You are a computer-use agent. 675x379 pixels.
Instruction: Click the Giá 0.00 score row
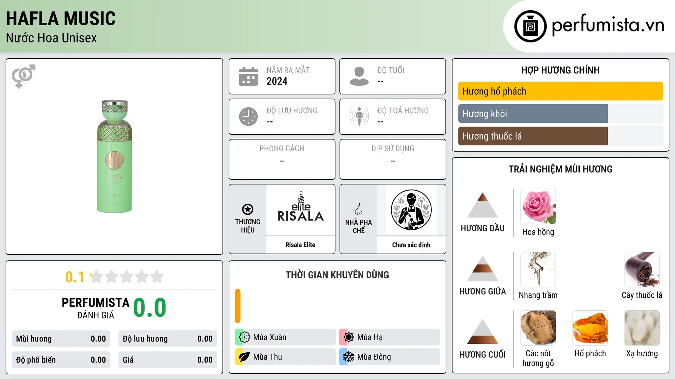[x=168, y=360]
